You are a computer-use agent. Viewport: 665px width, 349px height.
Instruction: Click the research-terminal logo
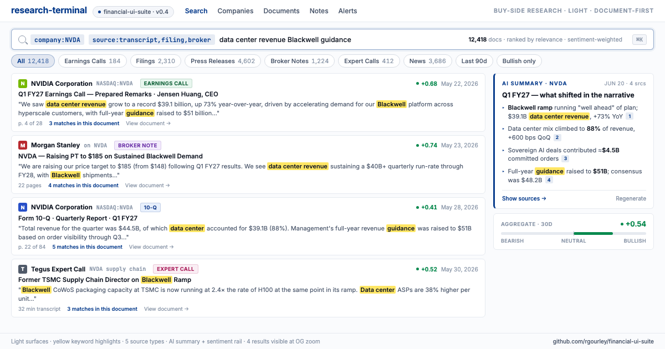49,10
